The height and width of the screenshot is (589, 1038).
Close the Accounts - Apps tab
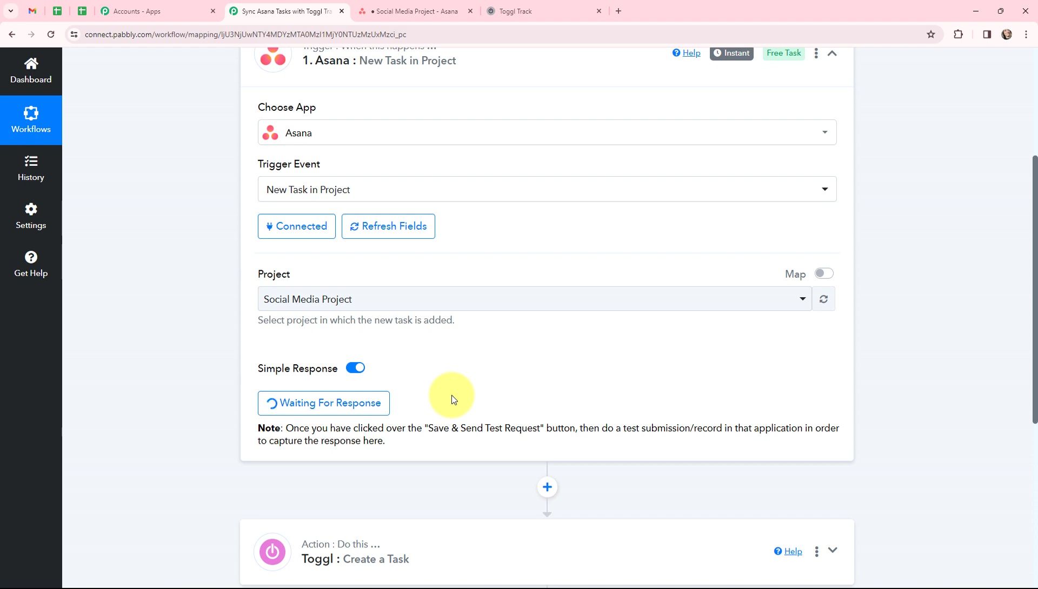click(x=213, y=11)
